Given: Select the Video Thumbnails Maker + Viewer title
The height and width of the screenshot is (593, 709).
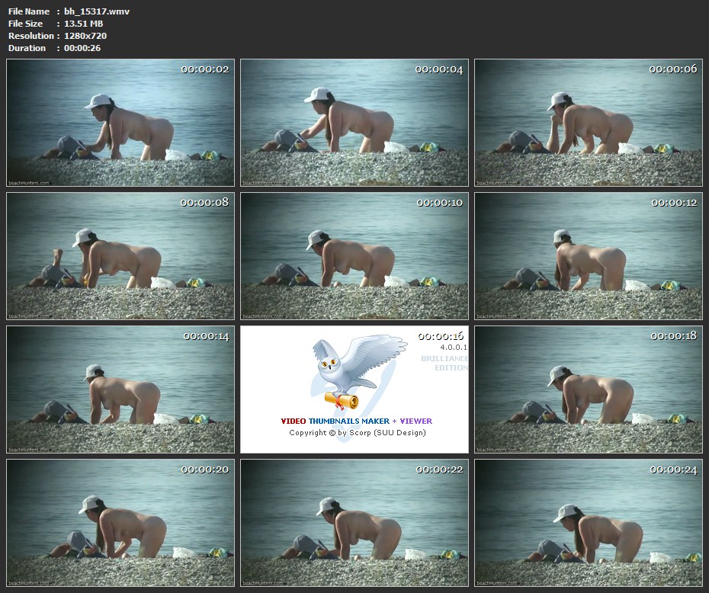Looking at the screenshot, I should click(356, 421).
